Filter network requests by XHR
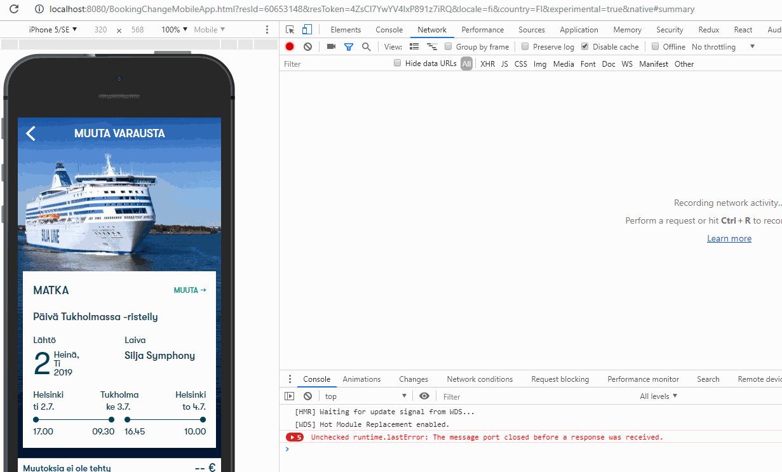The height and width of the screenshot is (472, 782). pos(488,64)
